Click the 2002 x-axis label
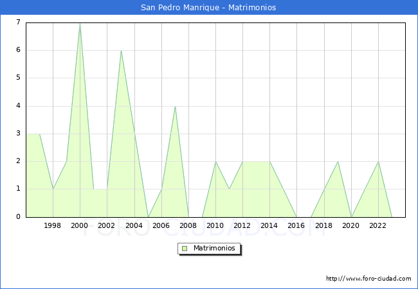Viewport: 418px width, 289px height. coord(106,225)
